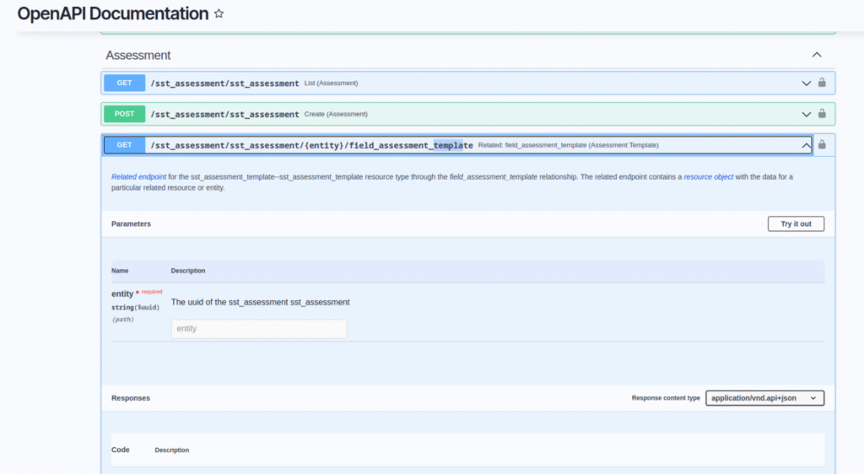Expand the POST Create (Assessment) endpoint chevron
Viewport: 864px width, 474px height.
(x=806, y=114)
